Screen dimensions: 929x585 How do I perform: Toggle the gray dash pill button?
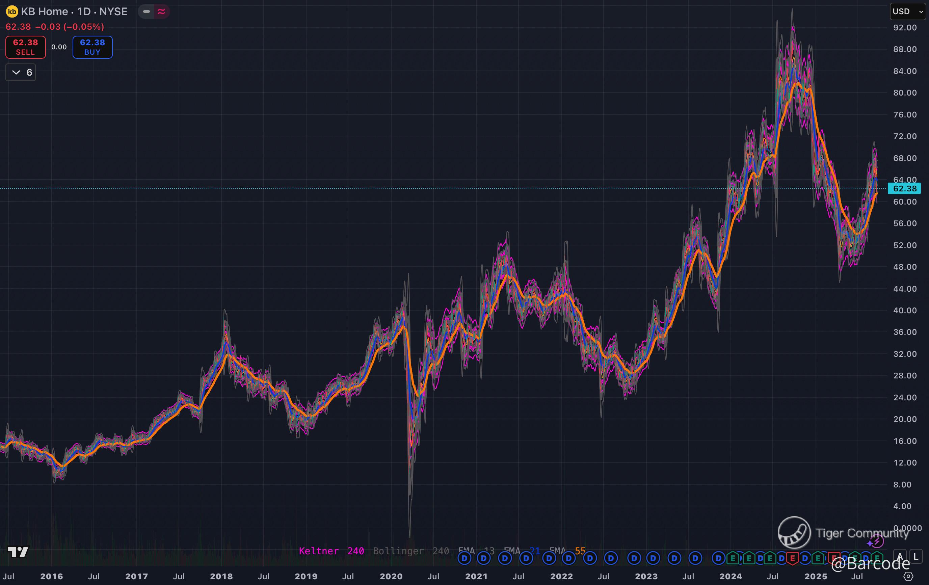coord(146,11)
